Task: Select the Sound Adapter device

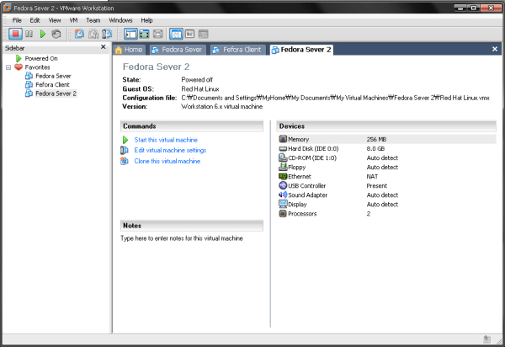Action: pyautogui.click(x=386, y=195)
